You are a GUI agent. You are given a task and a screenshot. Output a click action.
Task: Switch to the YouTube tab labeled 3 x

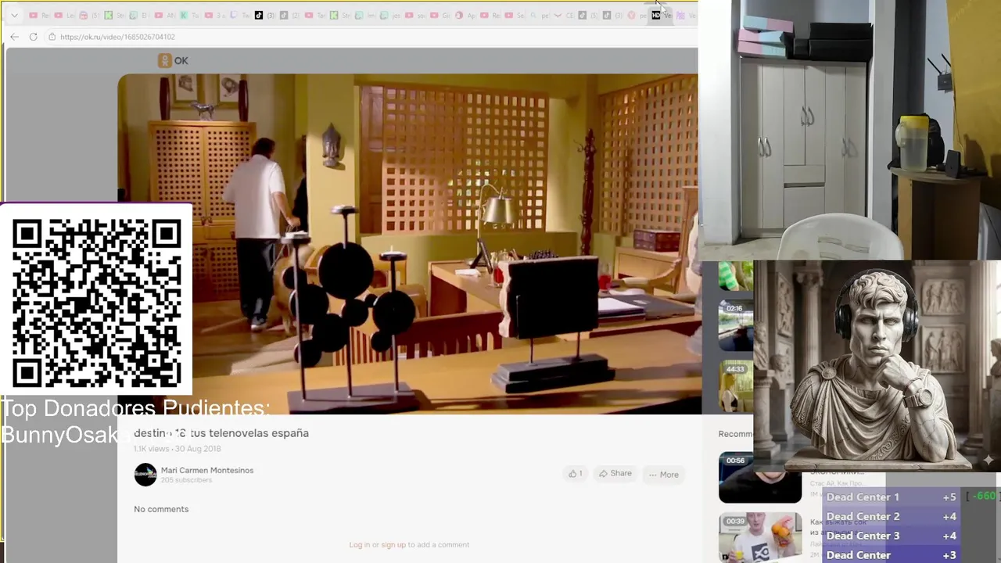tap(214, 15)
